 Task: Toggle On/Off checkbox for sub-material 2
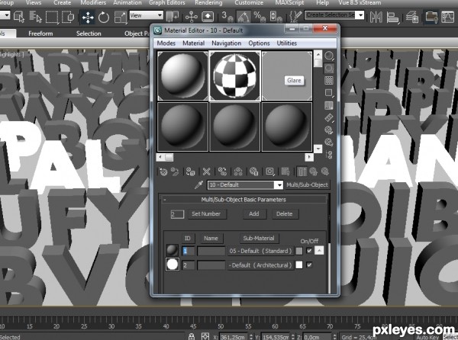click(x=309, y=265)
